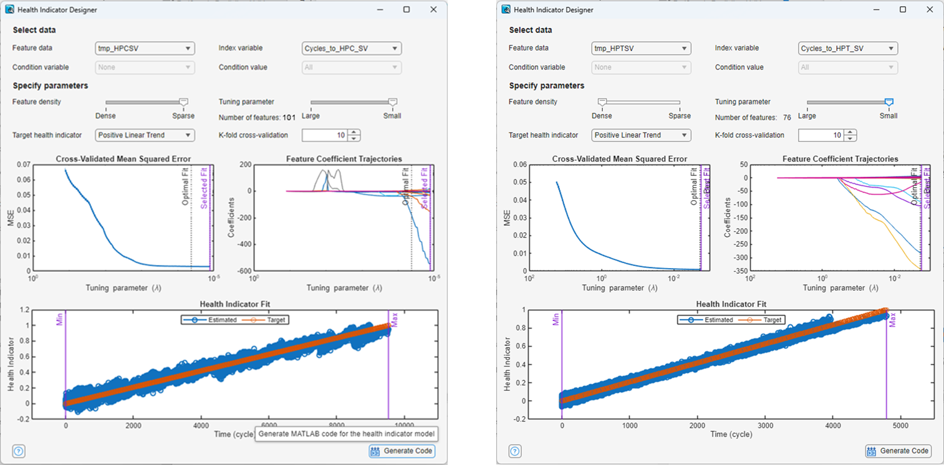Click the help icon in left window
Image resolution: width=944 pixels, height=465 pixels.
tap(17, 451)
